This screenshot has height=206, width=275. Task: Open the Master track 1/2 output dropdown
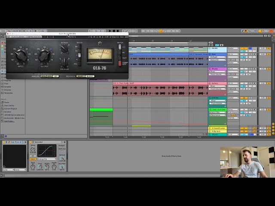tap(233, 134)
